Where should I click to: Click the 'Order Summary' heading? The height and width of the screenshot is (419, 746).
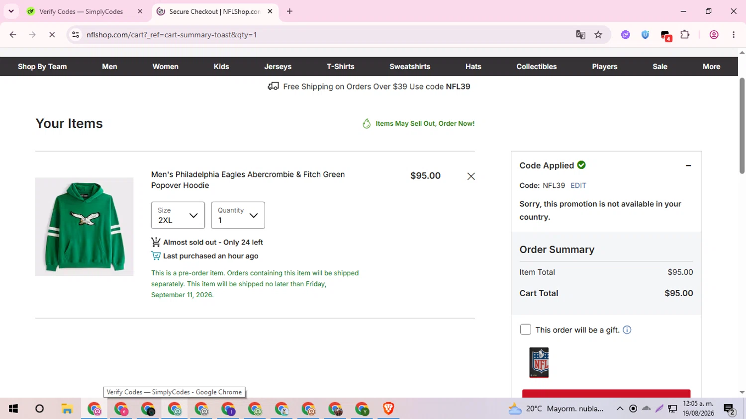click(x=557, y=250)
